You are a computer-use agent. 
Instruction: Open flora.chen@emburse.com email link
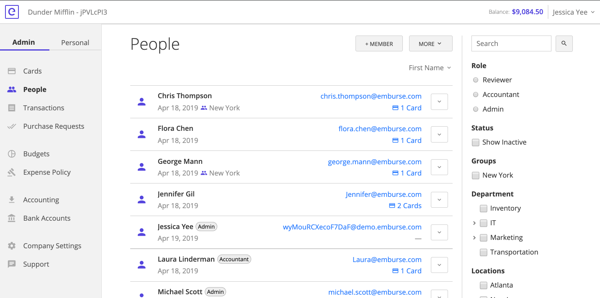point(380,129)
